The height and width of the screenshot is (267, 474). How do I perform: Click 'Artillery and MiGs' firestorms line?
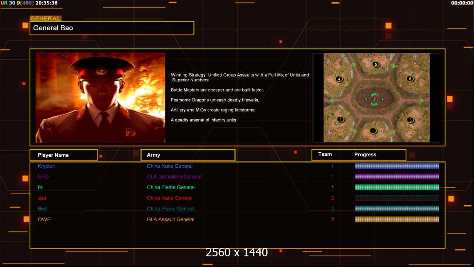point(213,110)
